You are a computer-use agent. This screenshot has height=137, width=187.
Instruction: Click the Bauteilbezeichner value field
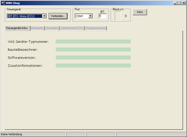93,49
